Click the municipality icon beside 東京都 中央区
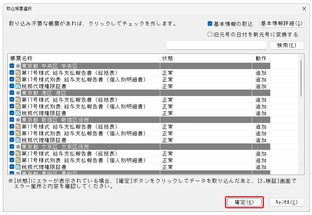The width and height of the screenshot is (312, 215). click(18, 66)
